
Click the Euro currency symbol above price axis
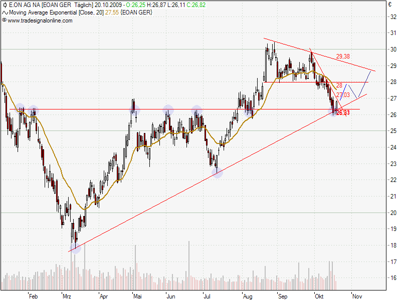[389, 5]
